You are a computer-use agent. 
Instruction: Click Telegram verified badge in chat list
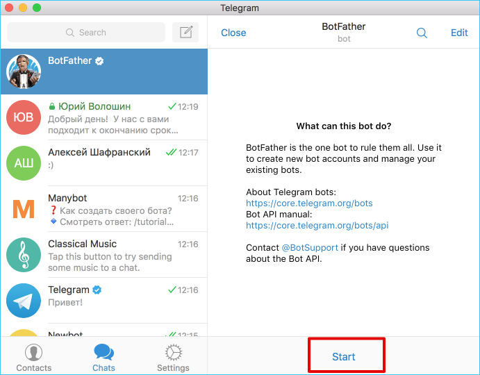pos(97,290)
